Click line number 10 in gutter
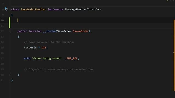The height and width of the screenshot is (98, 175). [2, 20]
